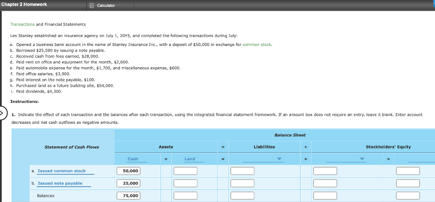Click second Stockholders' Equity input in row a
The width and height of the screenshot is (435, 202).
click(x=408, y=171)
